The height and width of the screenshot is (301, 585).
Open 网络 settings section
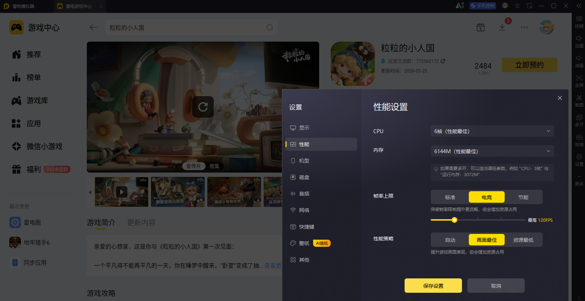(x=321, y=210)
